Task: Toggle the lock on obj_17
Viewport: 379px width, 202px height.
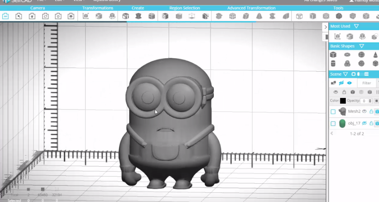Action: coord(371,123)
